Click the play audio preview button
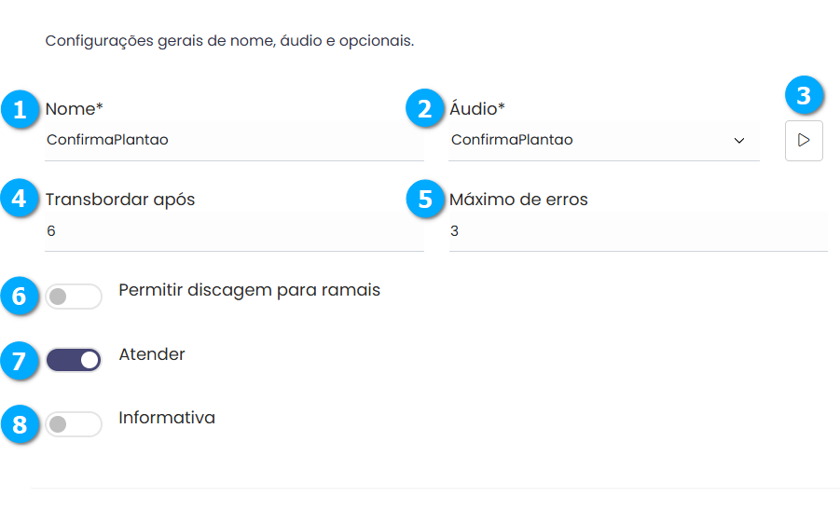Viewport: 840px width, 511px height. [x=804, y=141]
